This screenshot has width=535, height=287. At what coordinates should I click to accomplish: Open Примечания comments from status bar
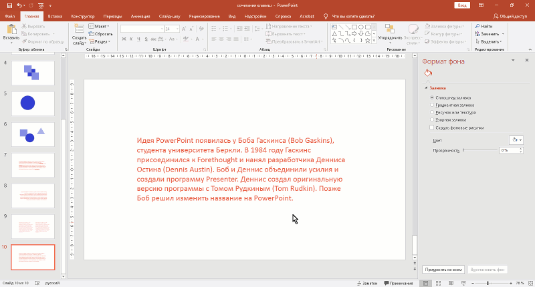tap(398, 283)
